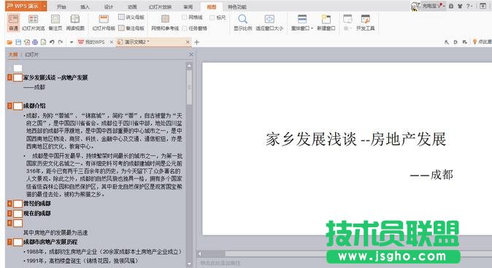
Task: Click outline scrollbar down arrow
Action: [189, 264]
